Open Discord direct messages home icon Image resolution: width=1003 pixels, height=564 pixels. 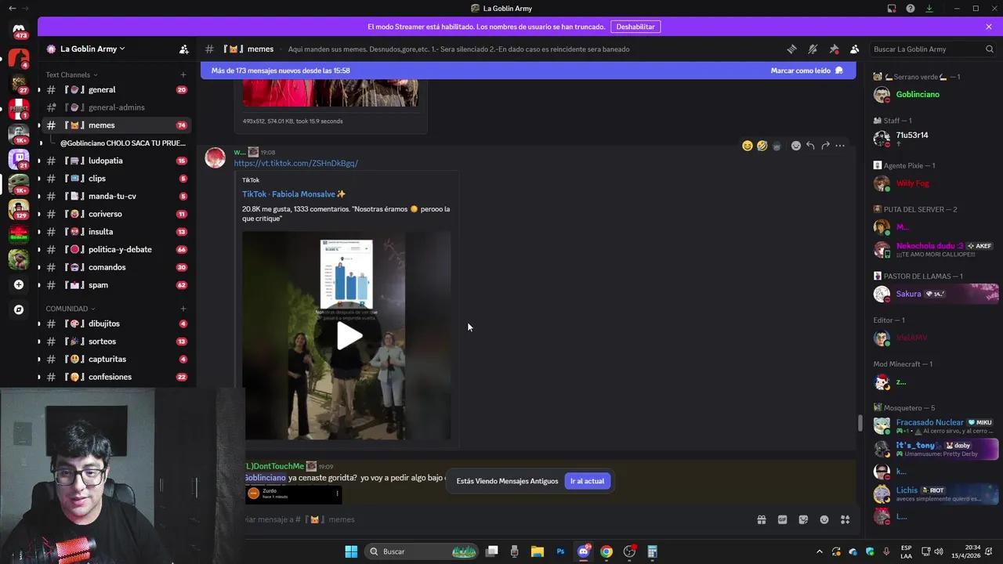pyautogui.click(x=19, y=31)
